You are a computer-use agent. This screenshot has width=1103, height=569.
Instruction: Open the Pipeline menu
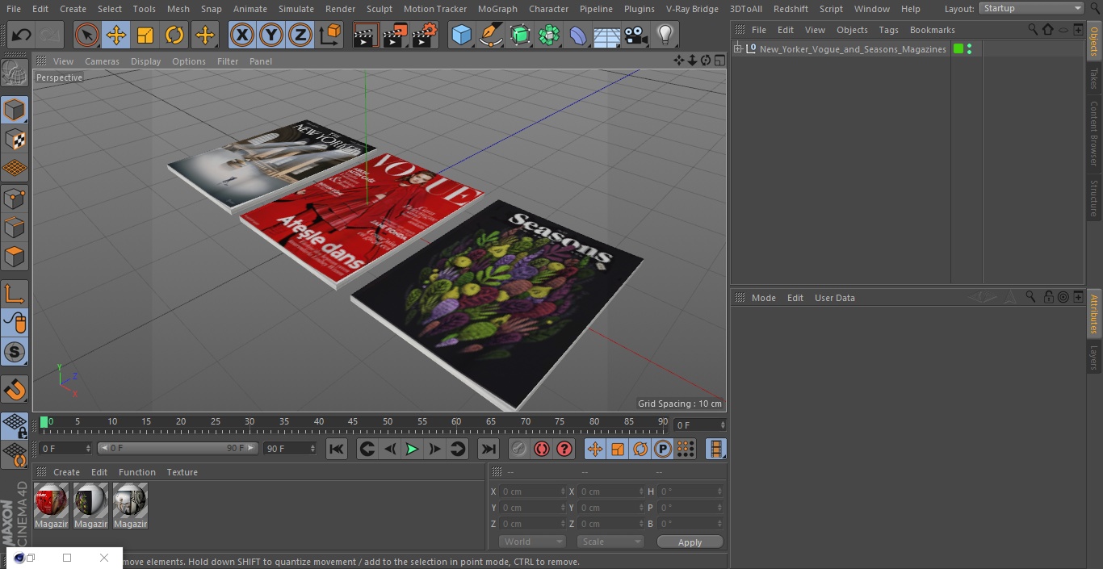596,9
